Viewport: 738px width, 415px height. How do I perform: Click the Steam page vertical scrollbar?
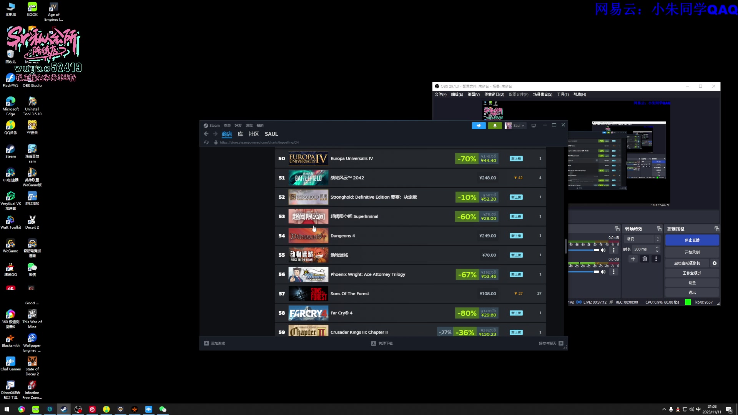[x=566, y=246]
